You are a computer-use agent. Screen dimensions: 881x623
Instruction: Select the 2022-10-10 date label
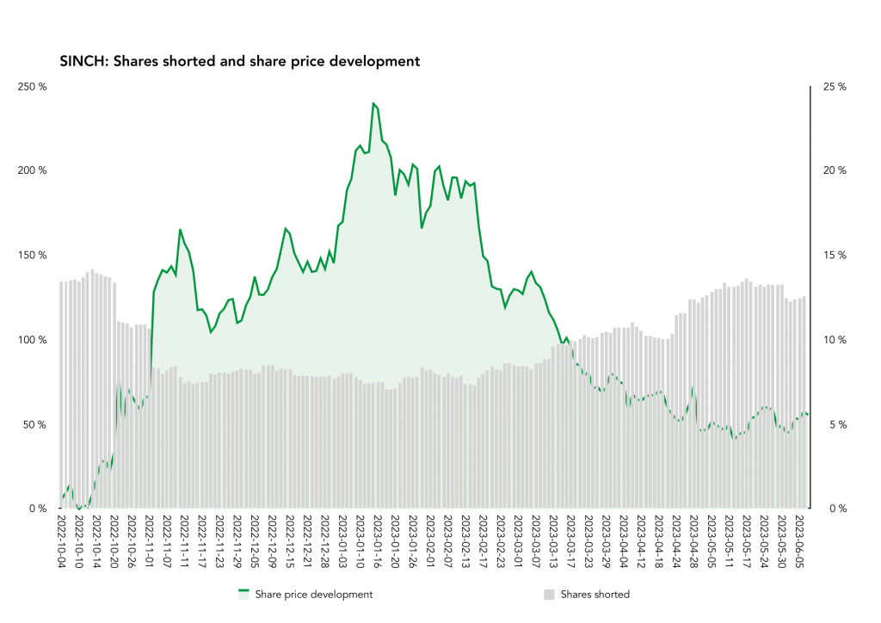click(78, 541)
